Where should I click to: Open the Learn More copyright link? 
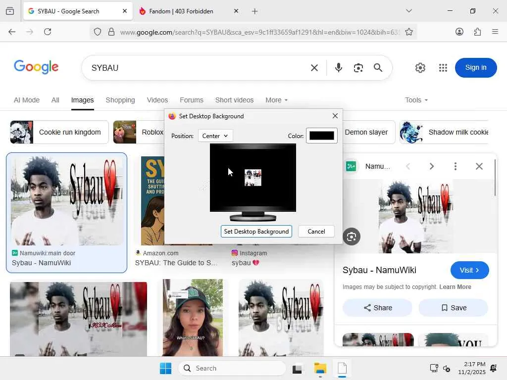click(x=455, y=287)
